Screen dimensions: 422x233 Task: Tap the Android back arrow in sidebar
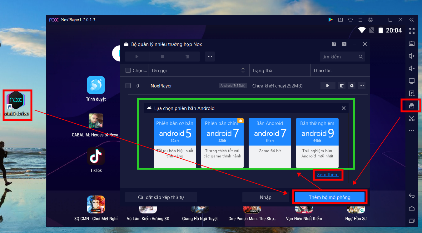tap(412, 196)
